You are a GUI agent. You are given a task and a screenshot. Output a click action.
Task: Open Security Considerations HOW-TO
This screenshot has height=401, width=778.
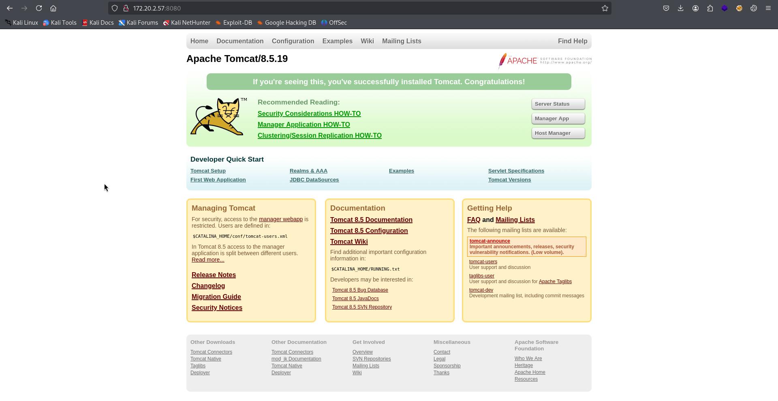click(309, 114)
